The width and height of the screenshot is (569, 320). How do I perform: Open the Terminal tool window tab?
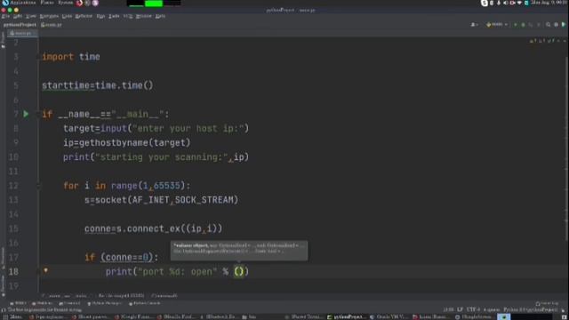69,303
